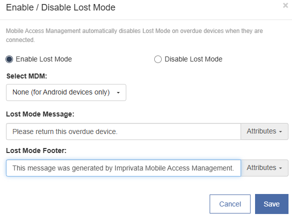Select the Disable Lost Mode radio button
Viewport: 292px width, 221px height.
pos(158,59)
